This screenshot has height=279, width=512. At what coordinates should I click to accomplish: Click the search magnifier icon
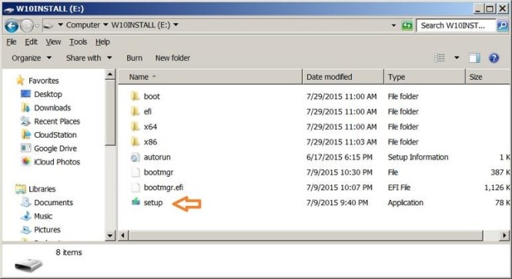(503, 25)
